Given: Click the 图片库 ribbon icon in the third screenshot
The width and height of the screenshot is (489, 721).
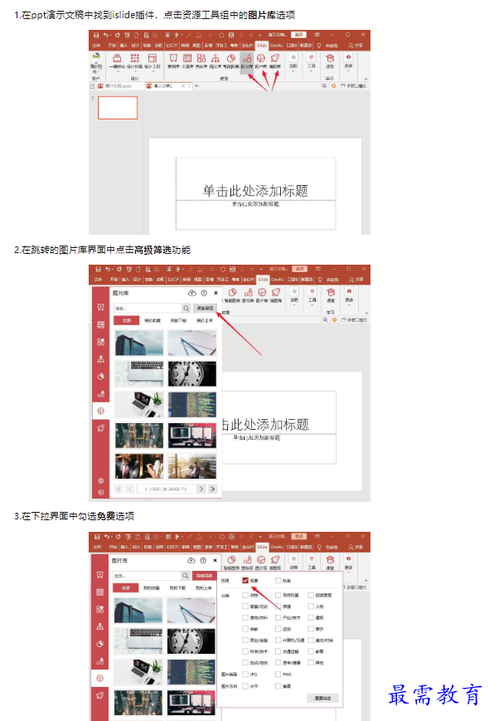Looking at the screenshot, I should point(261,559).
